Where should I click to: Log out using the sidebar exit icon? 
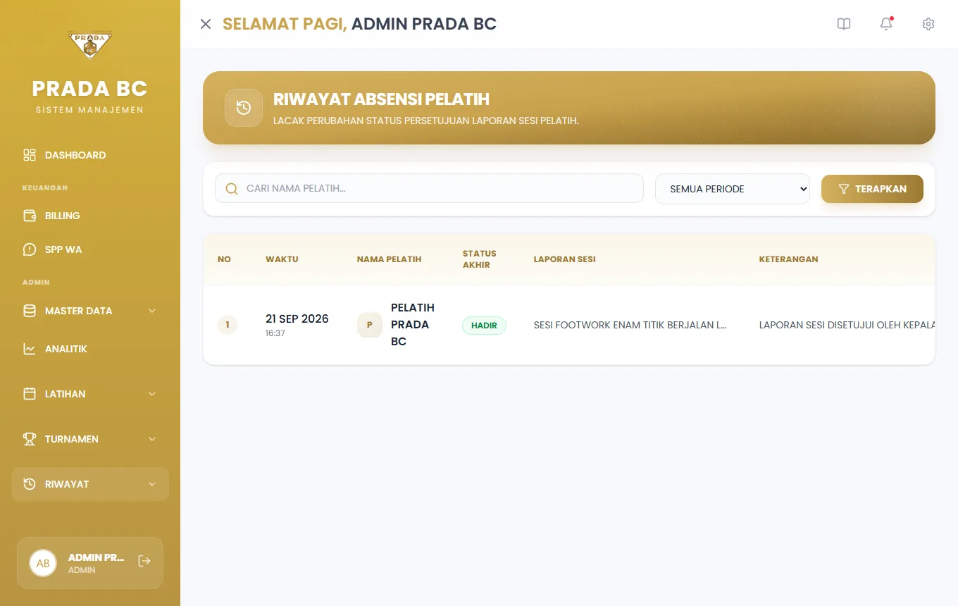(x=144, y=561)
